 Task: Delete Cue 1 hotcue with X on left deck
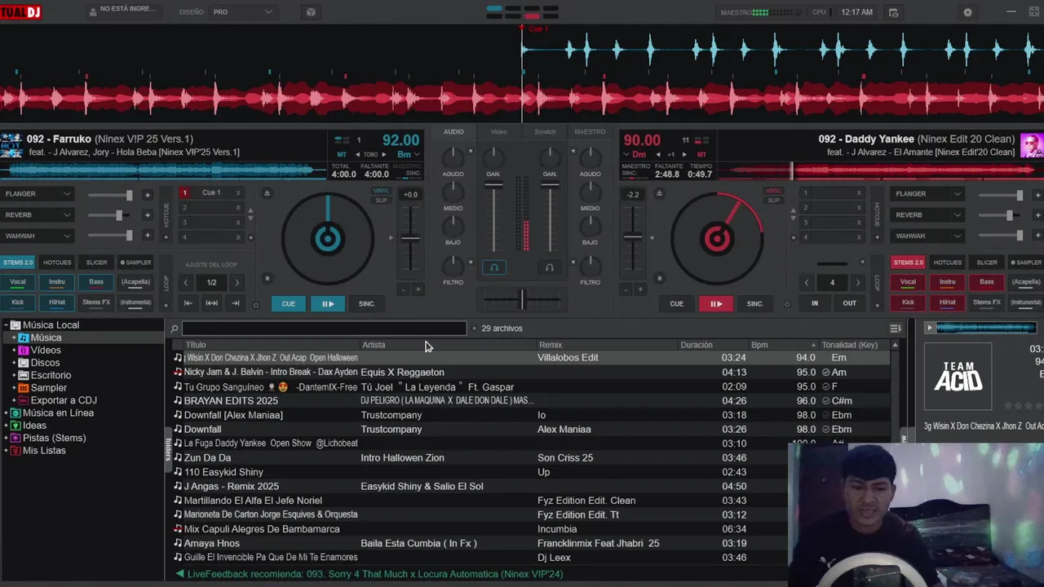coord(238,193)
